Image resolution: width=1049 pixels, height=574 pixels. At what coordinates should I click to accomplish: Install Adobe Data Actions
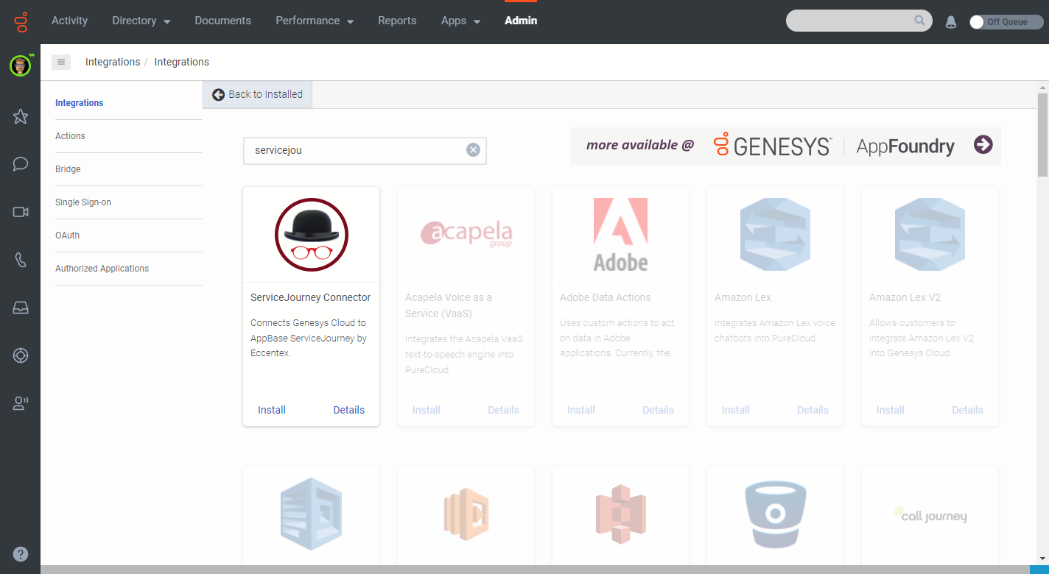(581, 410)
